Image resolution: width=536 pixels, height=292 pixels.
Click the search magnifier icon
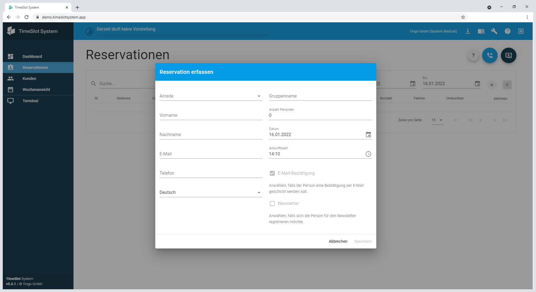click(x=94, y=83)
